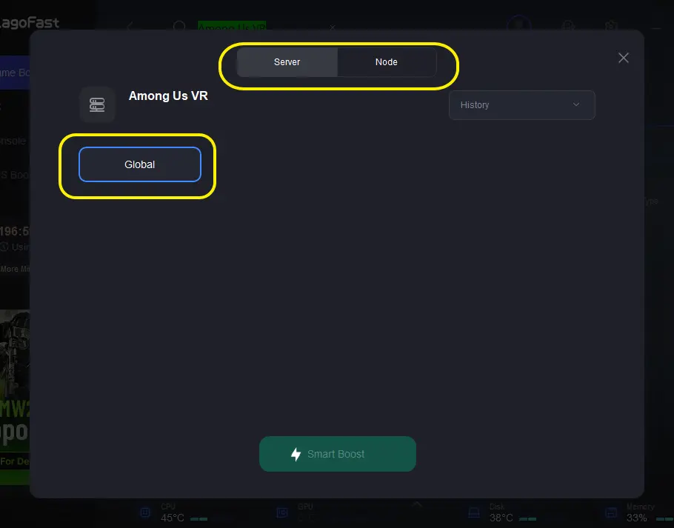Switch to the Server tab
The width and height of the screenshot is (674, 528).
click(287, 62)
